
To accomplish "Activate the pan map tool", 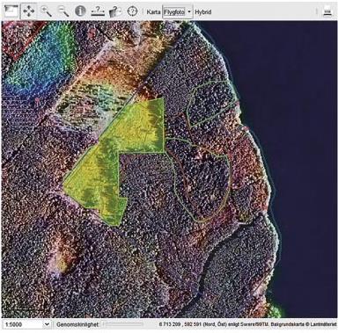I will (29, 11).
